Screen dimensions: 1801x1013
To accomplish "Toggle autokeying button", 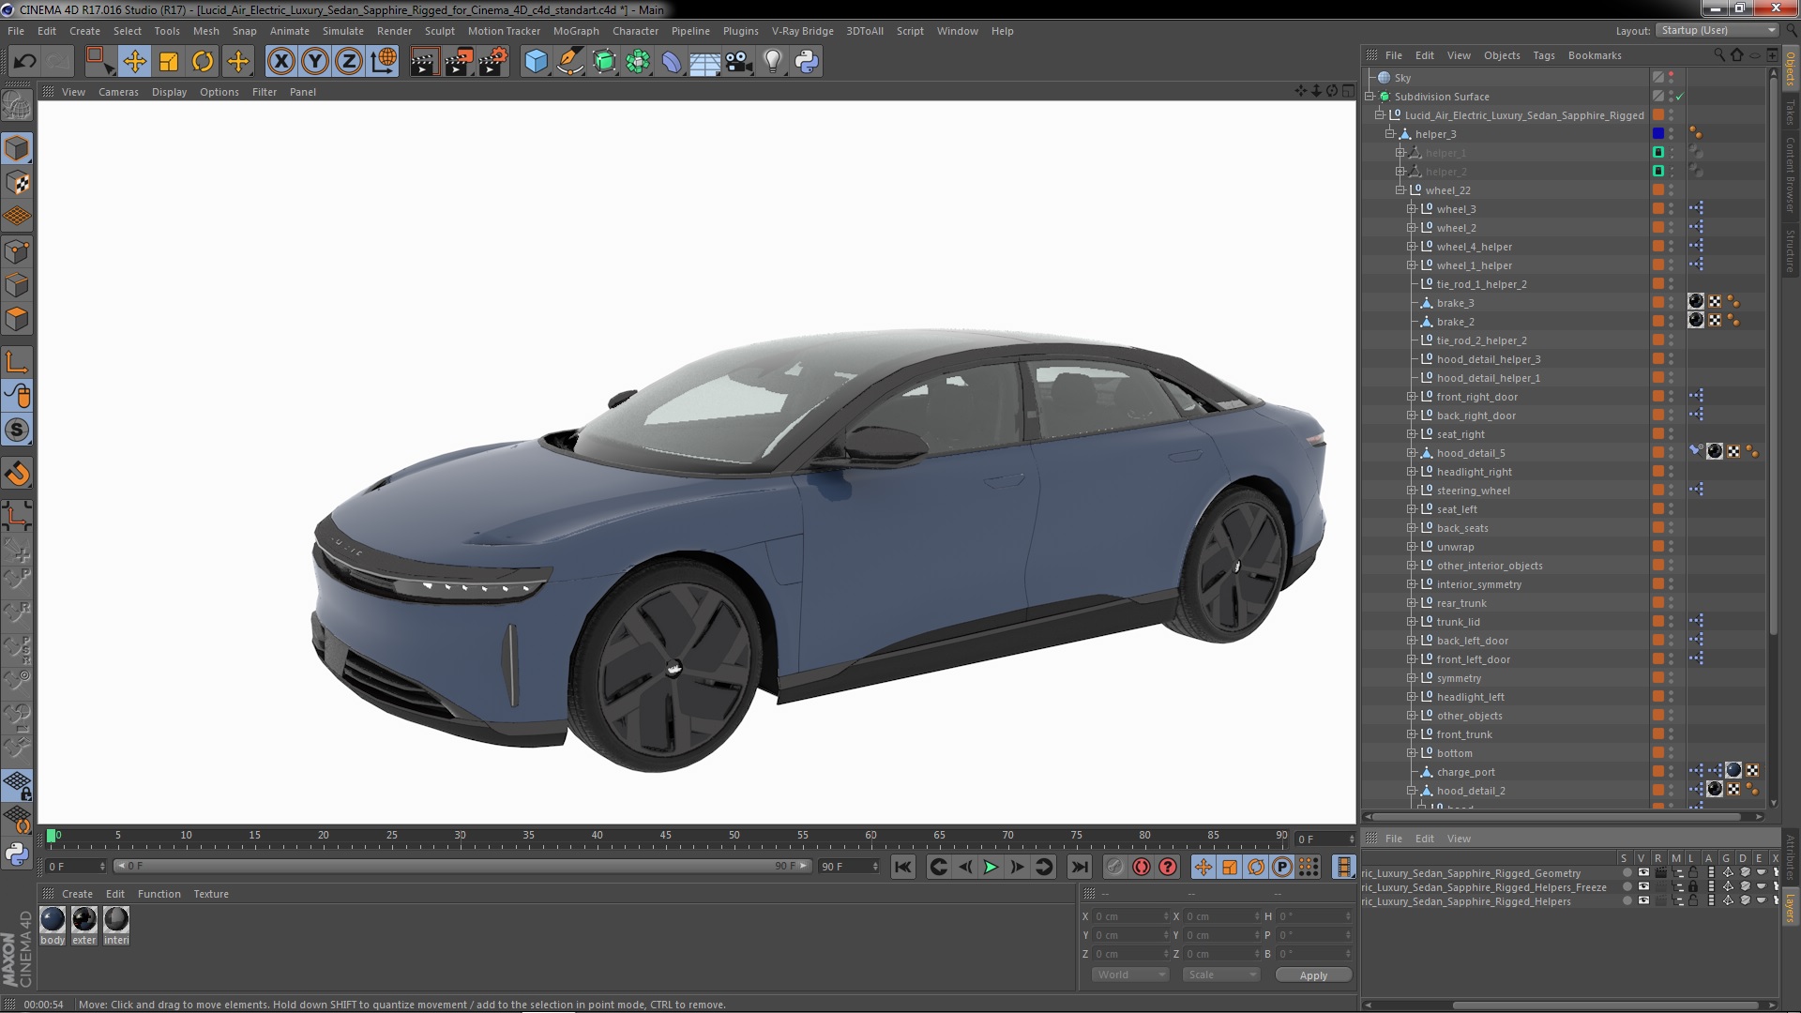I will point(1141,868).
